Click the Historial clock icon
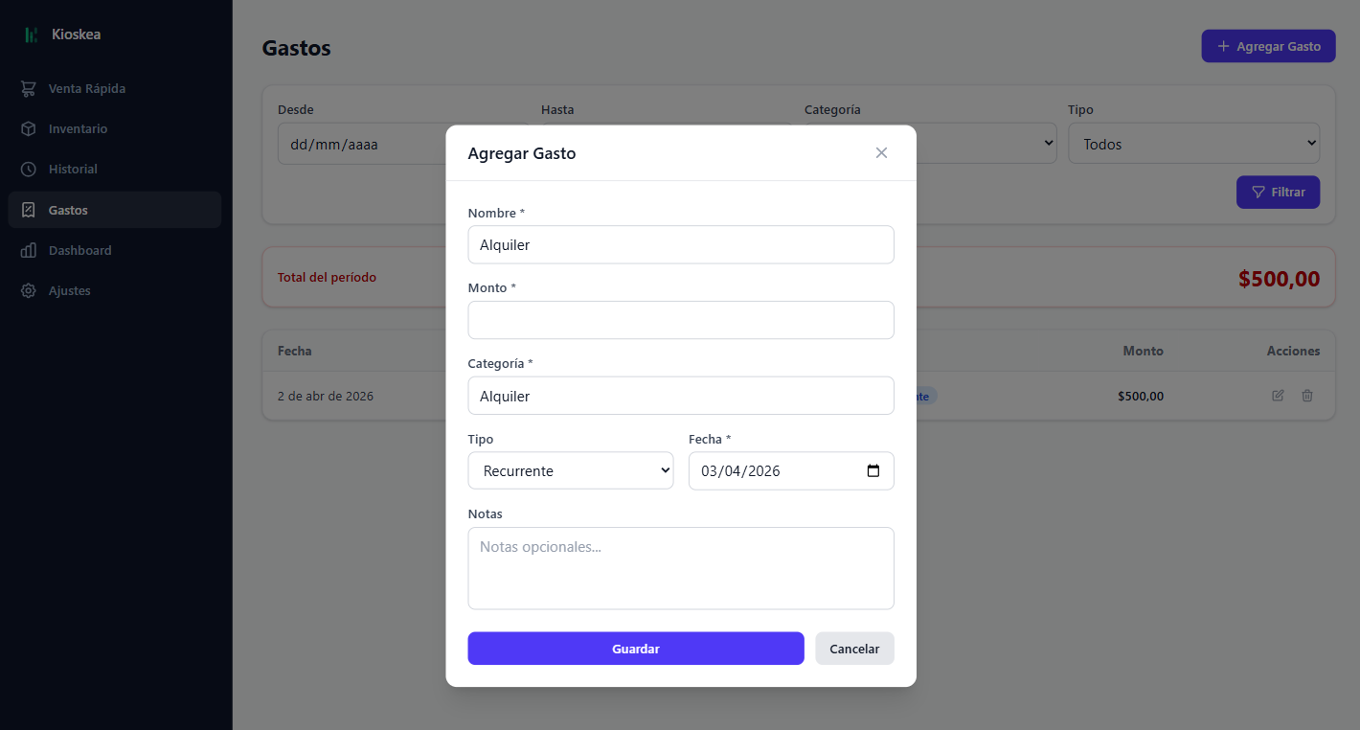Image resolution: width=1360 pixels, height=730 pixels. pos(29,169)
